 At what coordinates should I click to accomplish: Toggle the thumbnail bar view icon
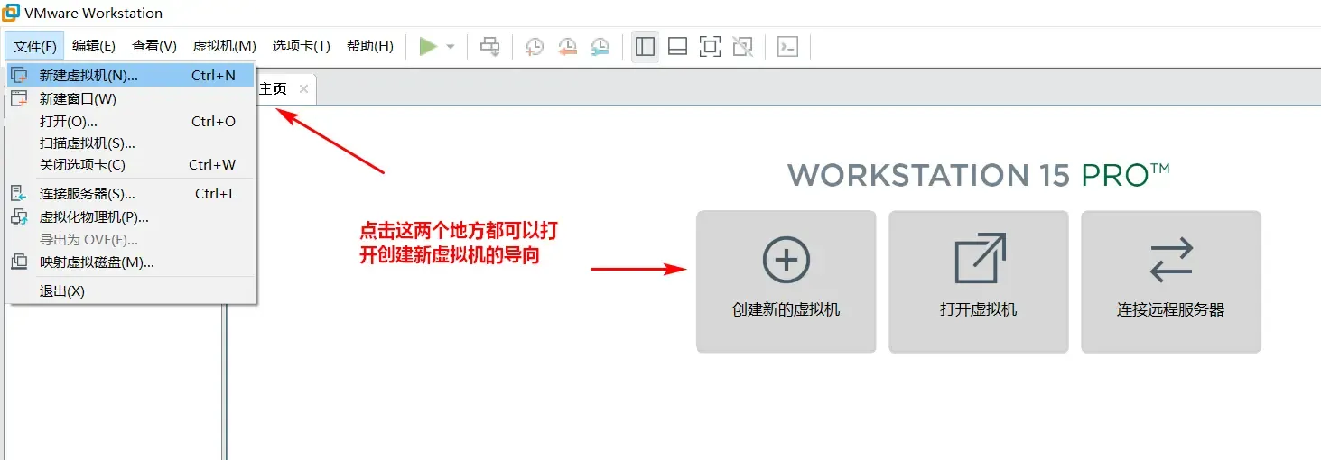[x=678, y=46]
